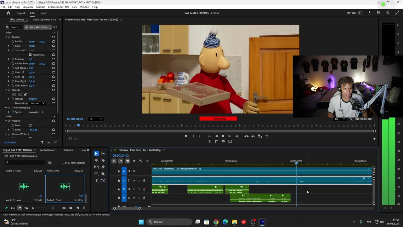The height and width of the screenshot is (227, 403).
Task: Toggle the Position stopwatch animation
Action: (13, 41)
